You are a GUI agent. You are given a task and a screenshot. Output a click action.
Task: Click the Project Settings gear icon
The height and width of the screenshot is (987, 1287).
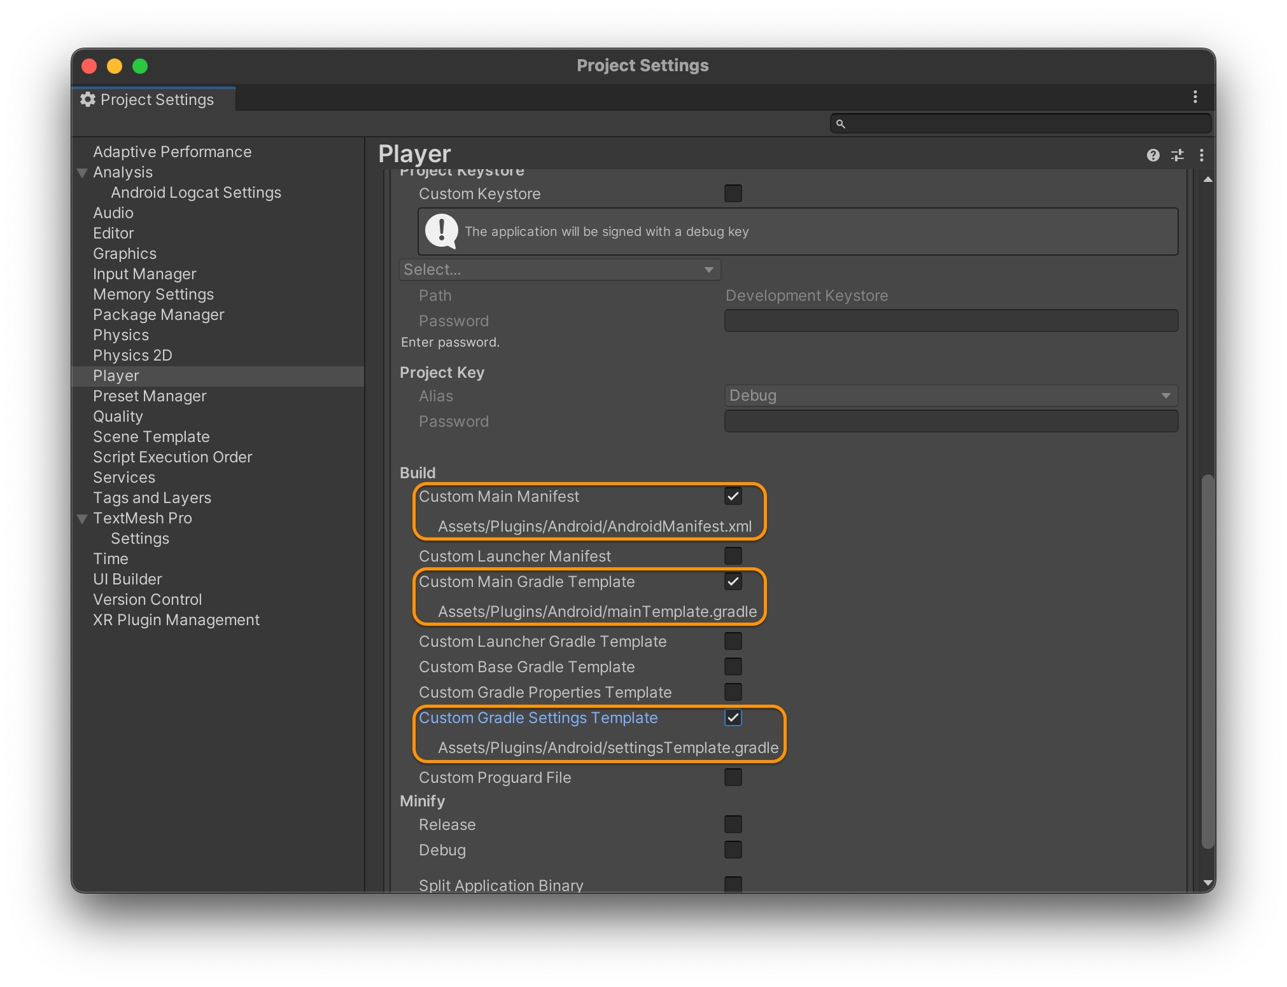tap(88, 100)
